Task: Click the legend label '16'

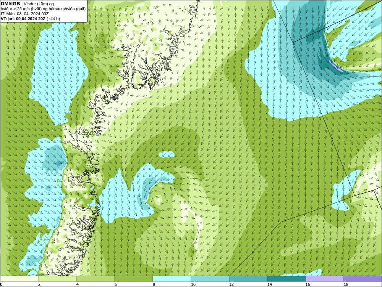Action: (308, 284)
